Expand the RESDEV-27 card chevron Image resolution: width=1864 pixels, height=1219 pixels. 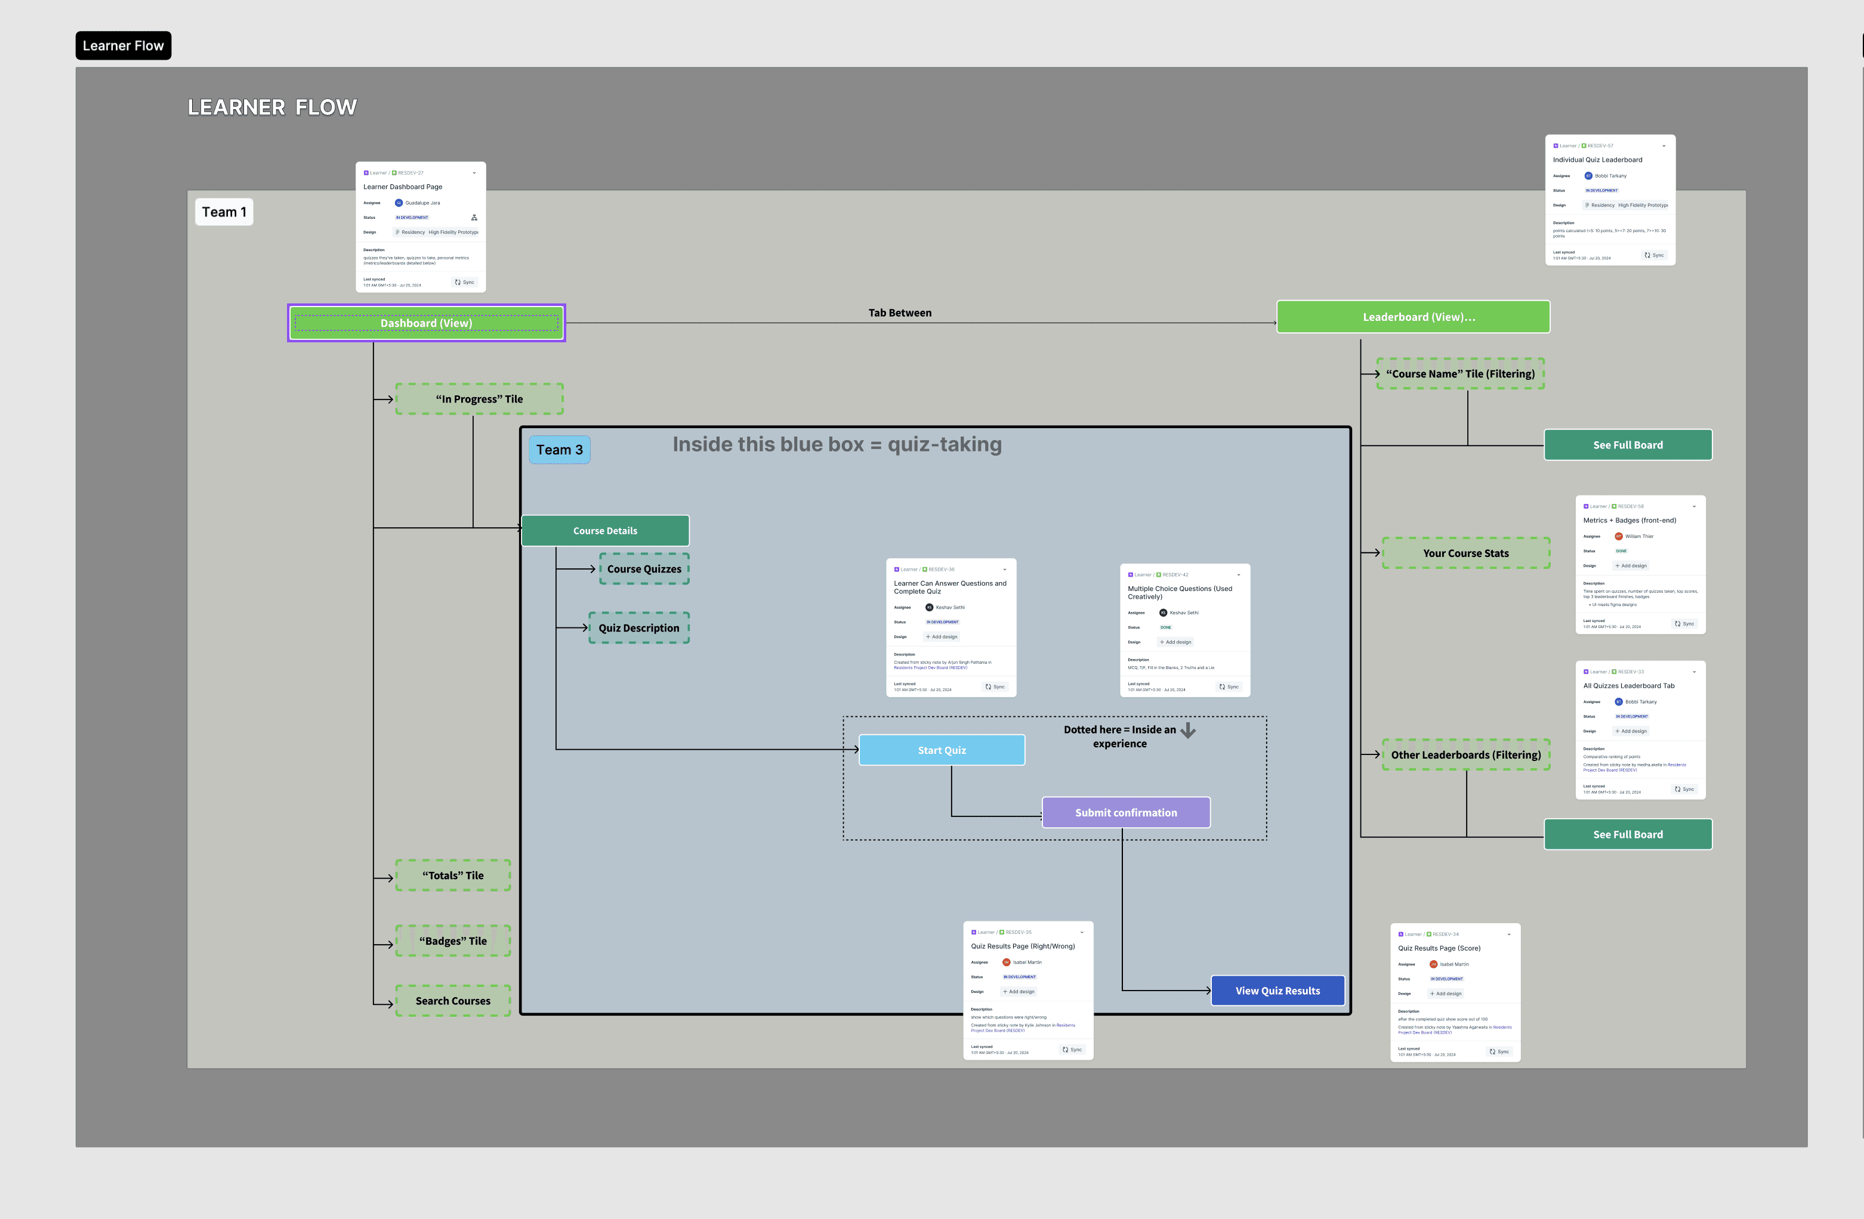tap(474, 173)
